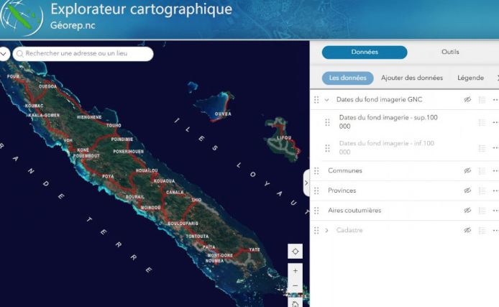Zoom out of the map
Viewport: 499px width, 307px height.
click(x=295, y=286)
